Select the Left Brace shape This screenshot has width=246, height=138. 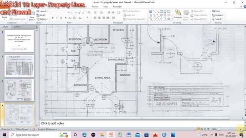pyautogui.click(x=161, y=19)
